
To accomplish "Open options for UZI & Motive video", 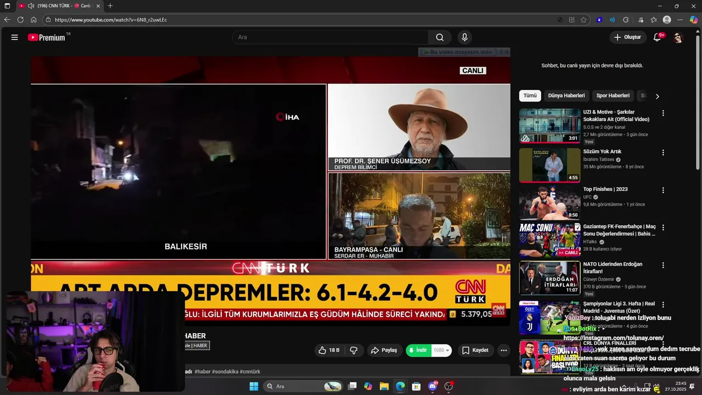I will click(x=663, y=113).
